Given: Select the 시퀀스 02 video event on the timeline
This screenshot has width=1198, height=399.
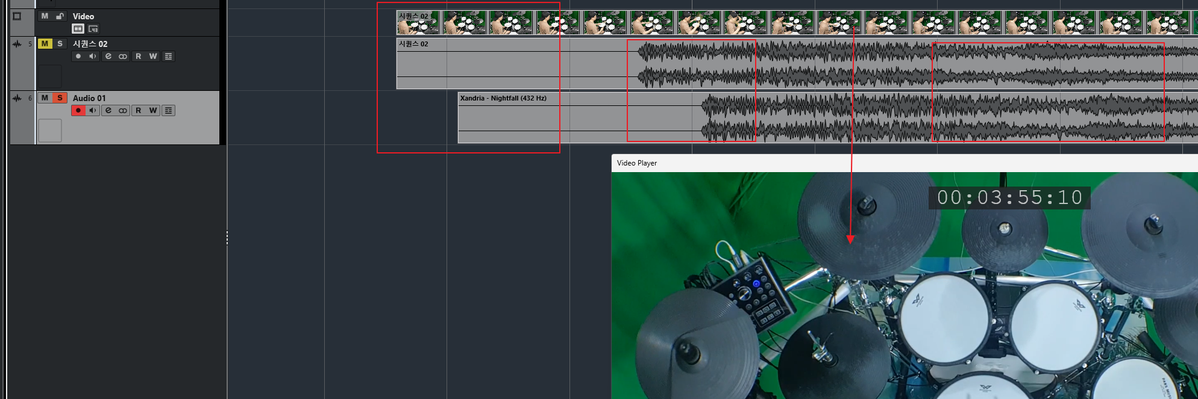Looking at the screenshot, I should coord(797,23).
